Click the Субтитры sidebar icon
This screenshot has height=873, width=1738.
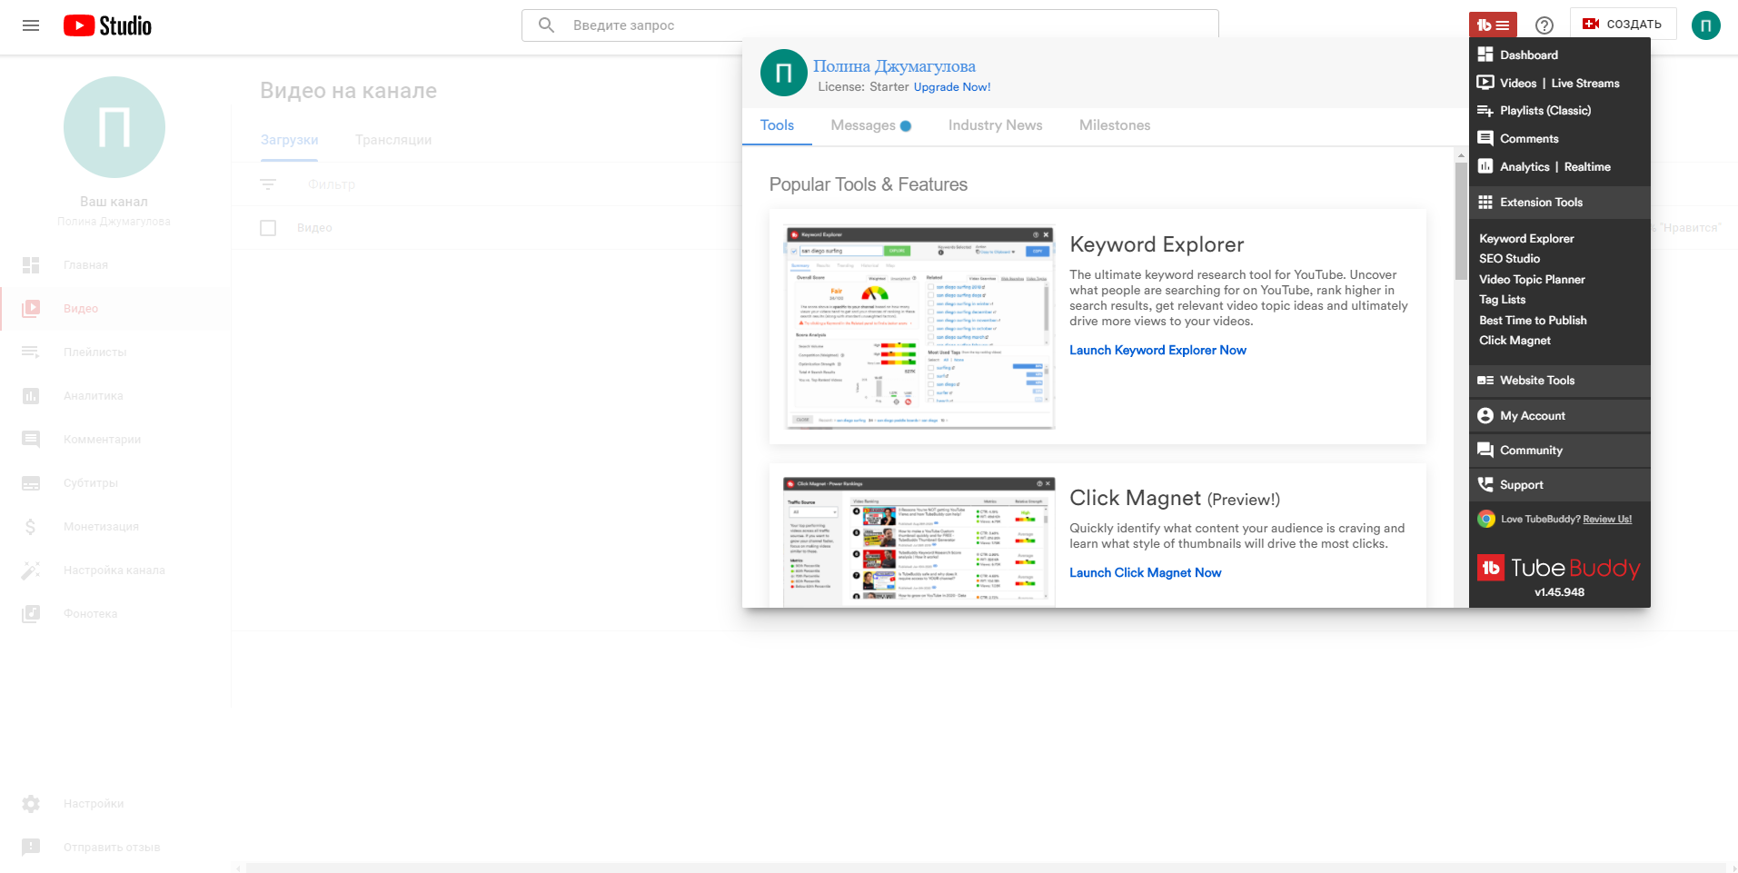(31, 483)
